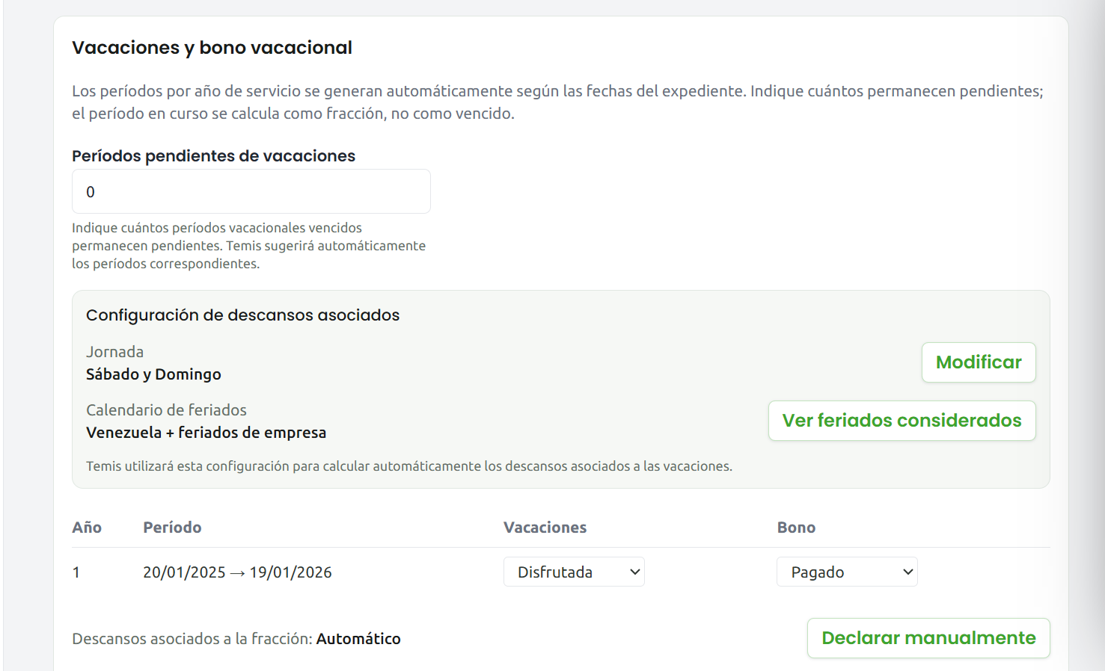Click the Vacaciones column header
1105x671 pixels.
click(x=545, y=528)
